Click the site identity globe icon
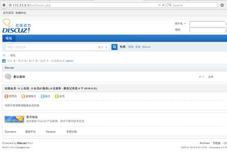Viewport: 227px width, 161px height. (10, 5)
